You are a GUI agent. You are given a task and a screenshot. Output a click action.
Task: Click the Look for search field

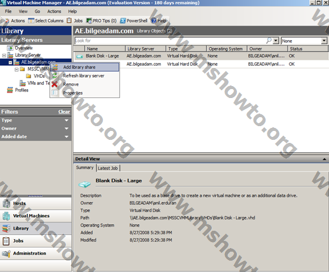click(170, 41)
